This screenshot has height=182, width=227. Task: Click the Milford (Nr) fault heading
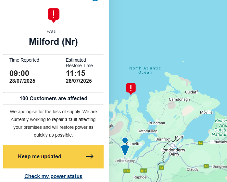pyautogui.click(x=53, y=42)
